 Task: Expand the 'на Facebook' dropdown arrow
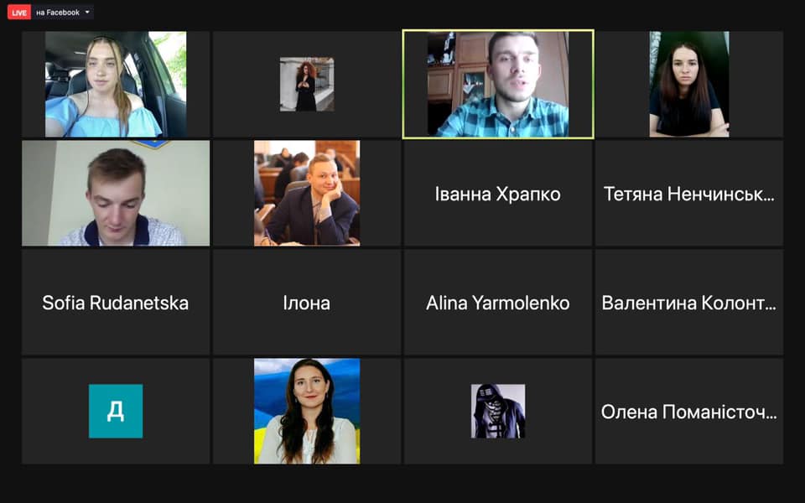[x=87, y=12]
